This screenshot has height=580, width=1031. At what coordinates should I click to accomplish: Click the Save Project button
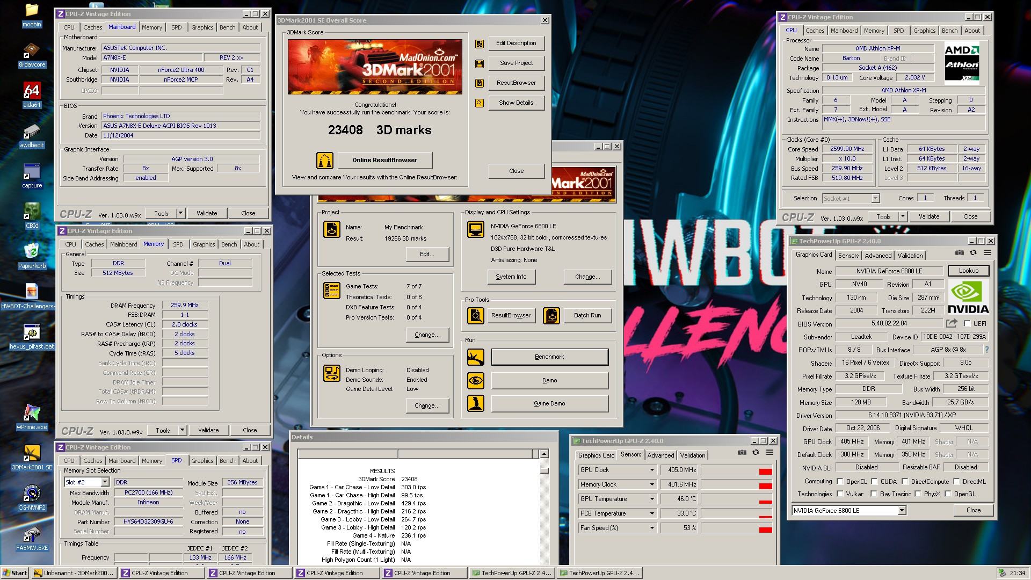(516, 63)
